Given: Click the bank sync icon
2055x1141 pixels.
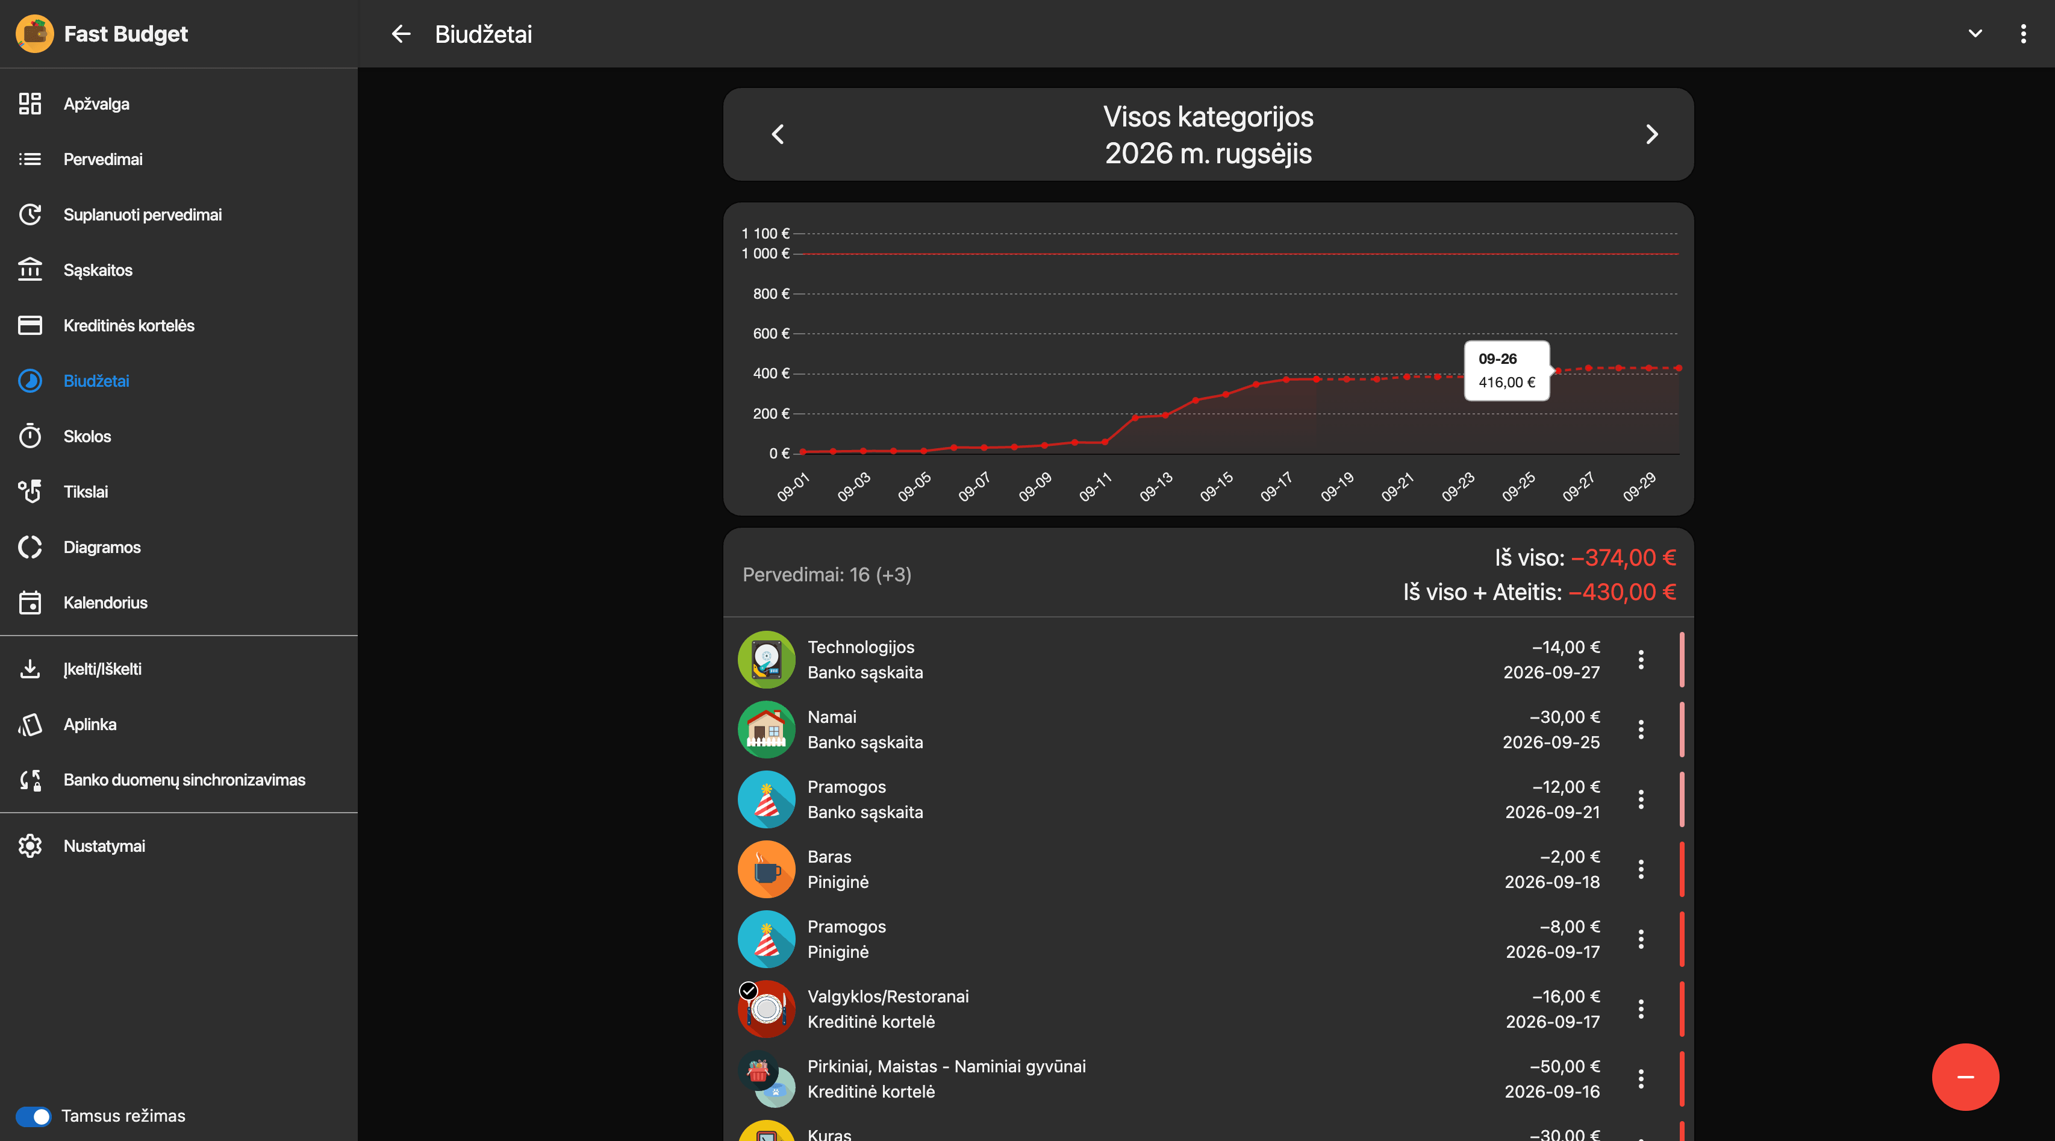Looking at the screenshot, I should 30,780.
